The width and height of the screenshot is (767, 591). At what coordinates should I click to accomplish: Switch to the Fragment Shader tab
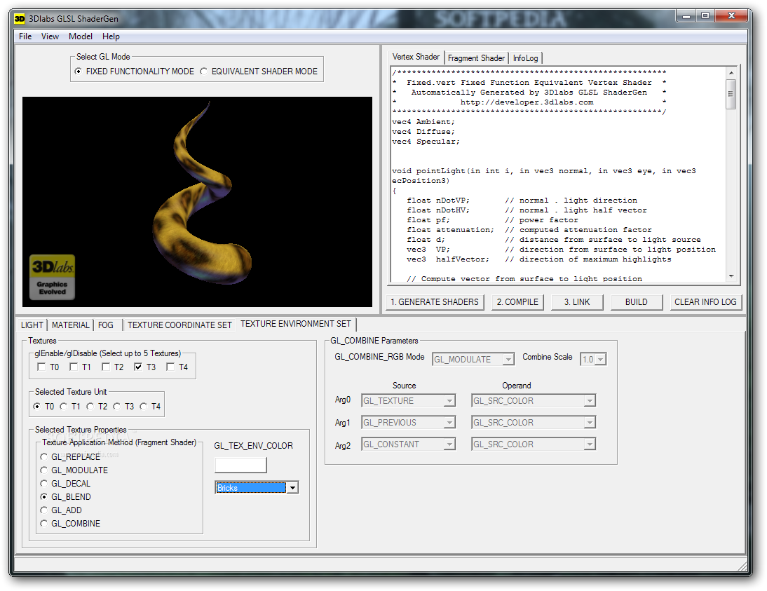pos(476,58)
